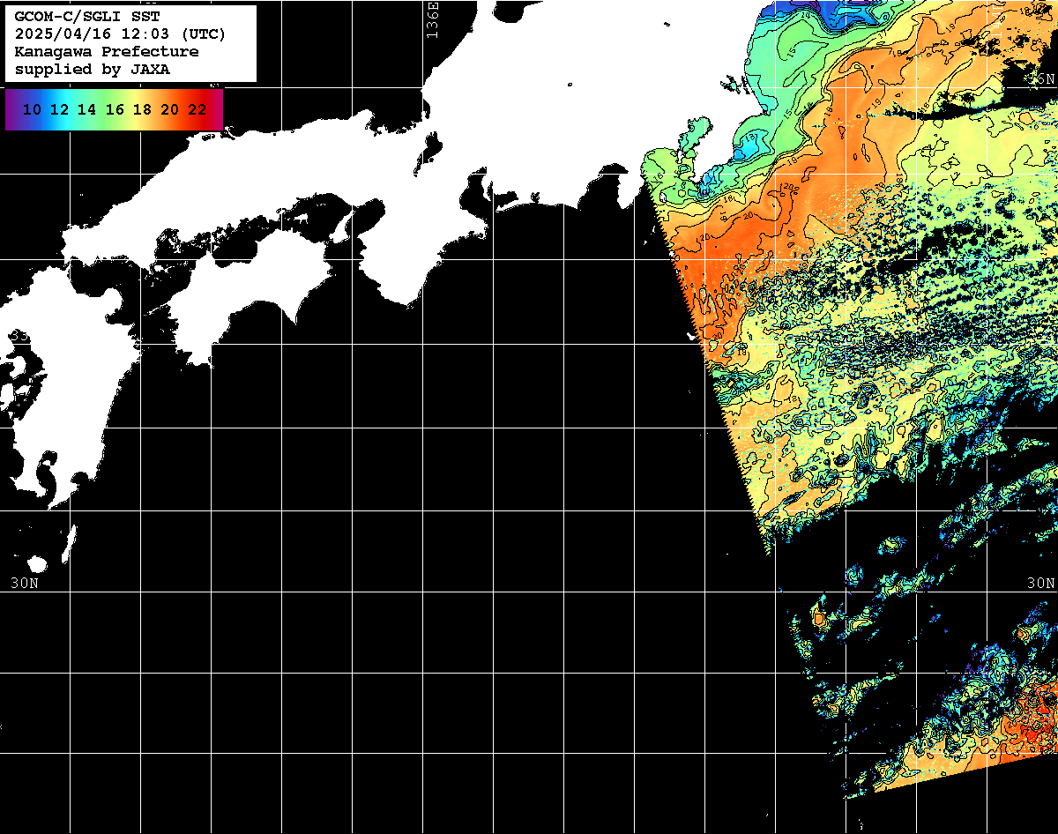Click the '14' value on the temperature legend
Screen dimensions: 1058x834
click(86, 109)
